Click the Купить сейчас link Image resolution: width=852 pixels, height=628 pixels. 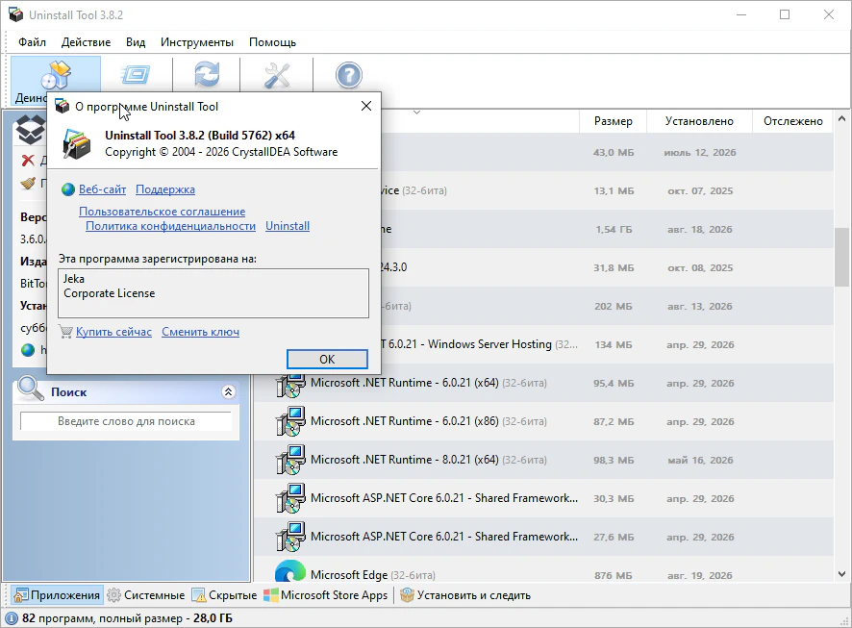113,332
